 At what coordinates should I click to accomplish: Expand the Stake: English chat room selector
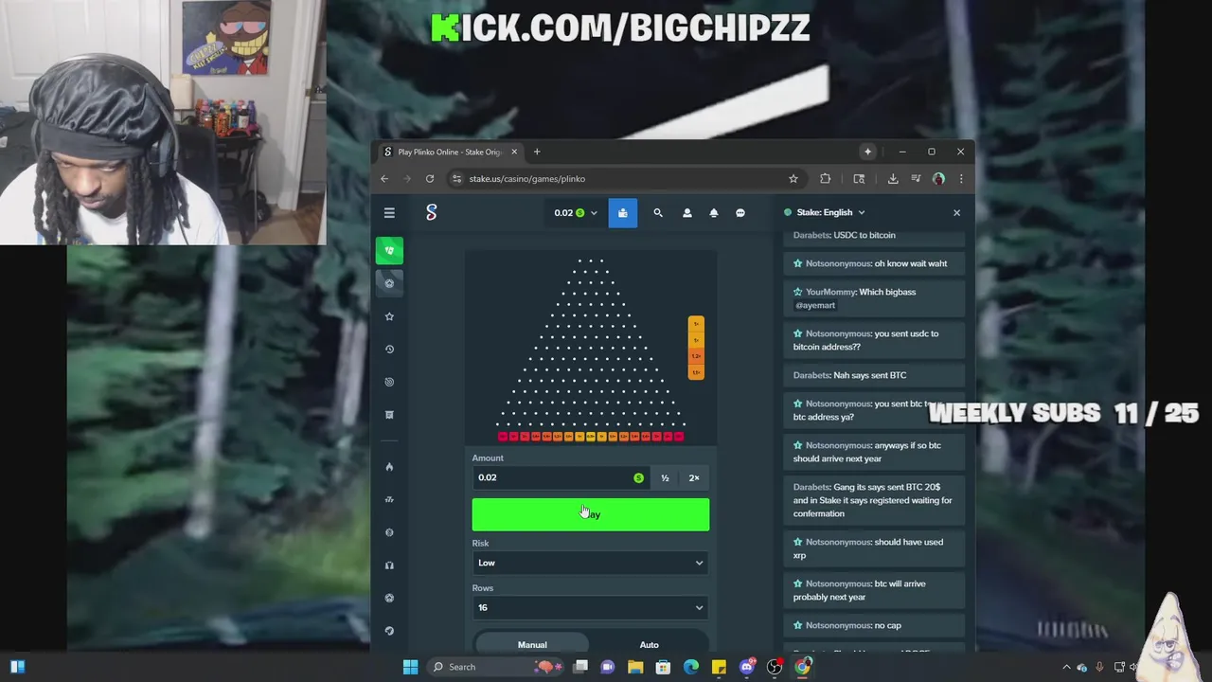tap(825, 213)
